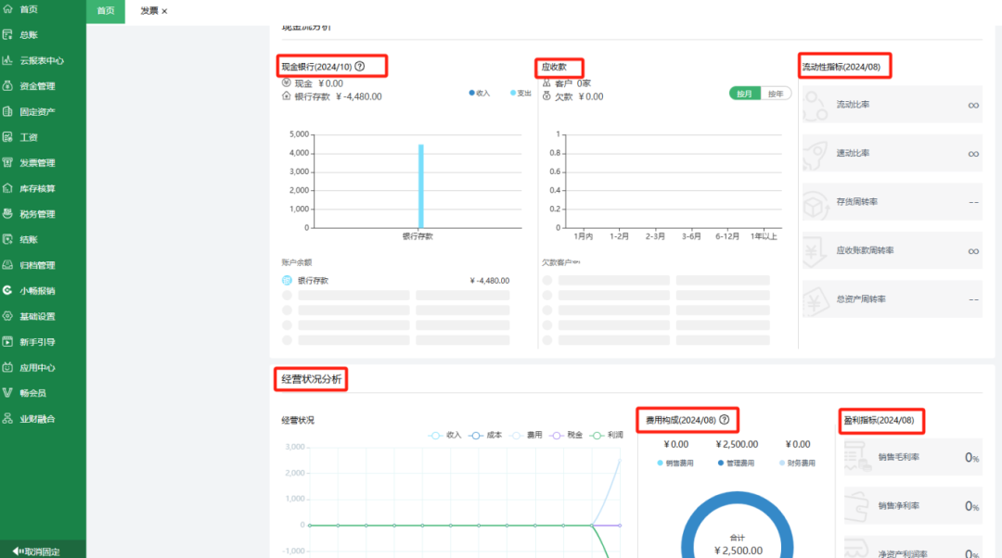Go to 资金管理 module
Image resolution: width=1002 pixels, height=558 pixels.
click(36, 86)
